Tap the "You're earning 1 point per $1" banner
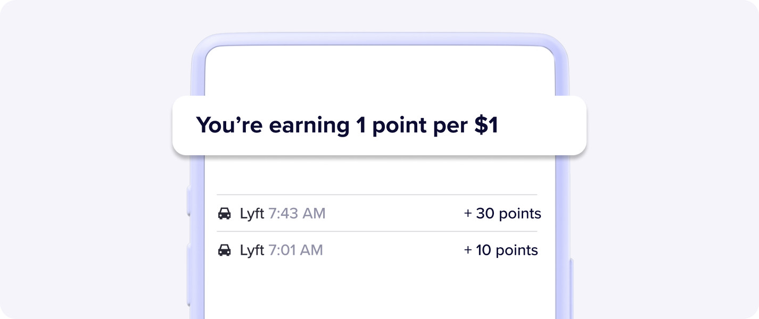Image resolution: width=759 pixels, height=319 pixels. [379, 125]
